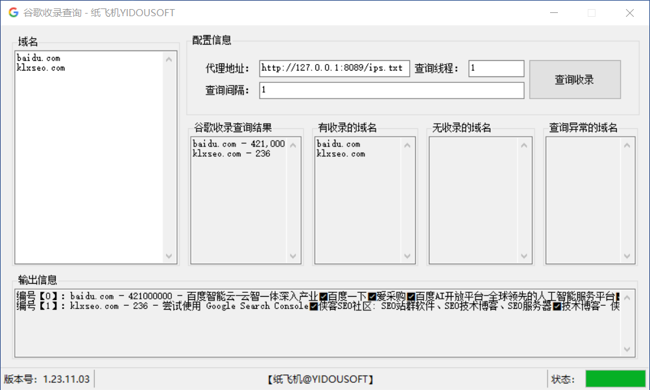This screenshot has width=650, height=390.
Task: Click up arrow in 无收录的域名 scrollbar
Action: click(524, 145)
